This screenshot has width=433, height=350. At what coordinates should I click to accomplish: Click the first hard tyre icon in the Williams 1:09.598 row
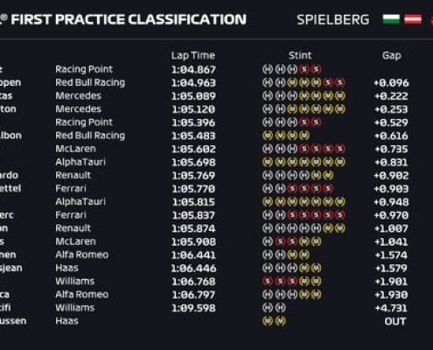click(x=268, y=308)
